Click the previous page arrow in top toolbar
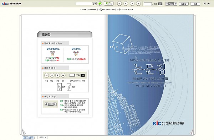The image size is (214, 140). tap(126, 4)
